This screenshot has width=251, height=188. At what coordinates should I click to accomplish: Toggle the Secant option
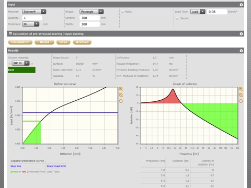177,18
